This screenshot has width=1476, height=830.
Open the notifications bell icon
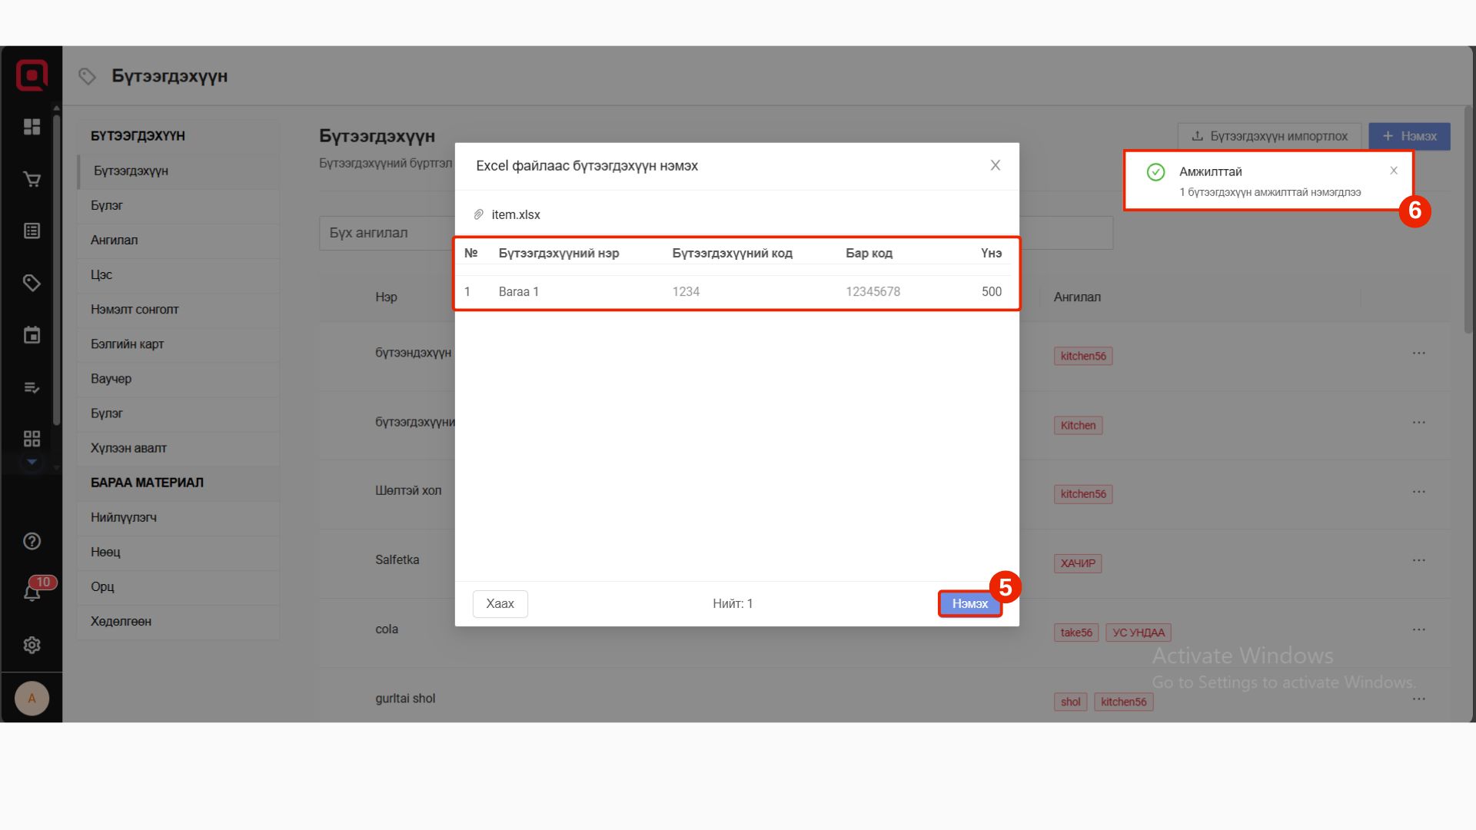[x=32, y=593]
